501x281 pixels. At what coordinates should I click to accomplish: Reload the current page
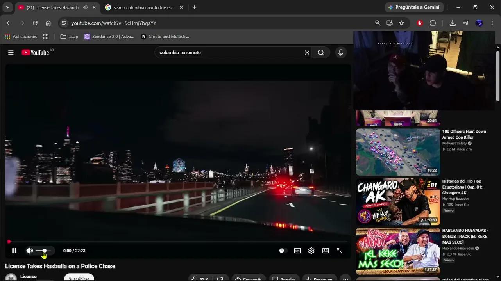click(x=35, y=23)
